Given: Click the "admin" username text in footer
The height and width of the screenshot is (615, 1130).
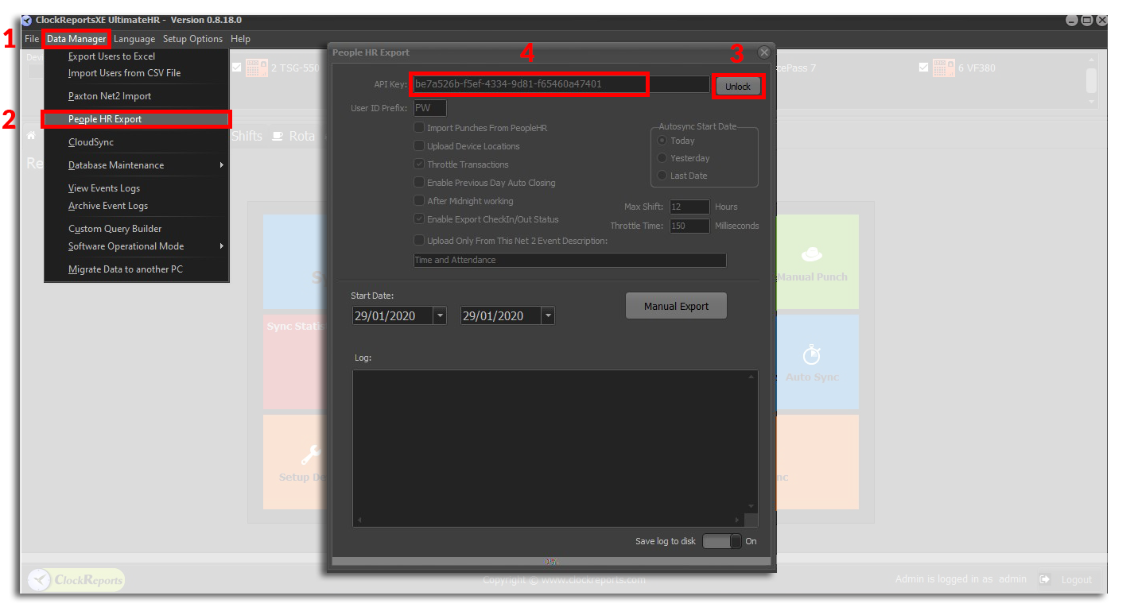Looking at the screenshot, I should point(1012,579).
